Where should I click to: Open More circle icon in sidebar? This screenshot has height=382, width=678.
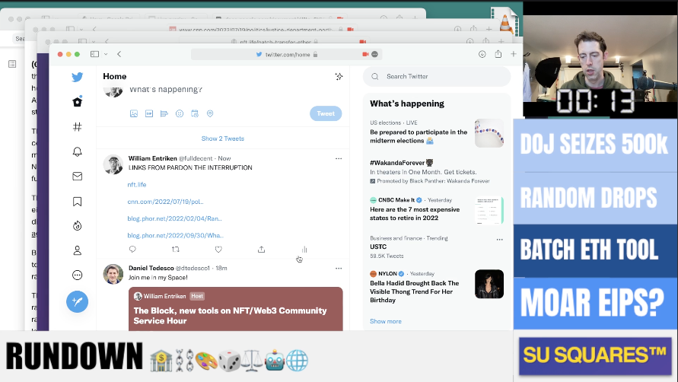[x=77, y=275]
